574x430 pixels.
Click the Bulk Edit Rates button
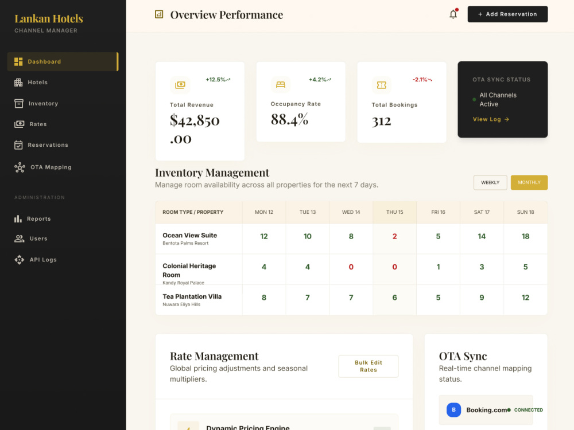369,366
